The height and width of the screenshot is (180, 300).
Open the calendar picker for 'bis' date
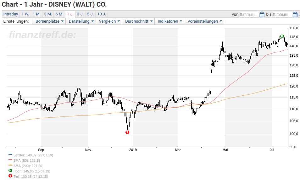pyautogui.click(x=295, y=14)
